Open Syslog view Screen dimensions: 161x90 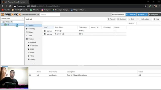click(33, 59)
